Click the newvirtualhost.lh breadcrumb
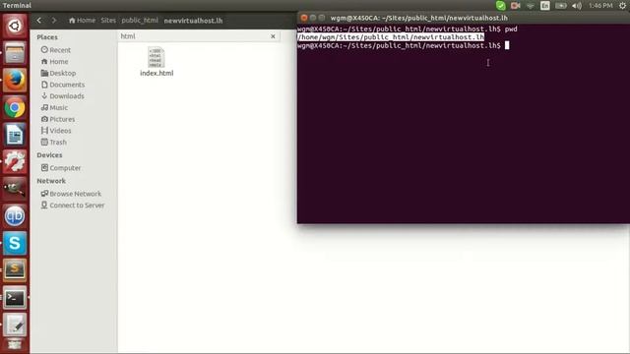This screenshot has width=630, height=354. 193,21
